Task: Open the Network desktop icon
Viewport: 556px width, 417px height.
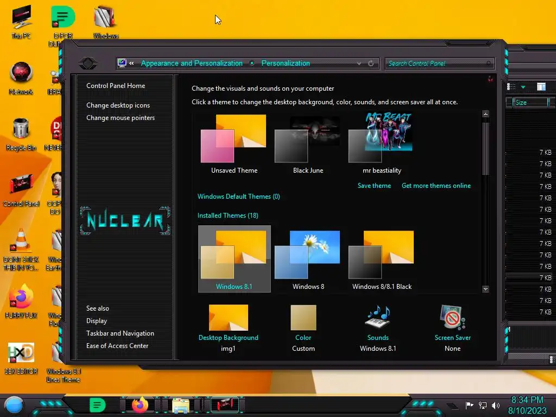Action: (21, 77)
